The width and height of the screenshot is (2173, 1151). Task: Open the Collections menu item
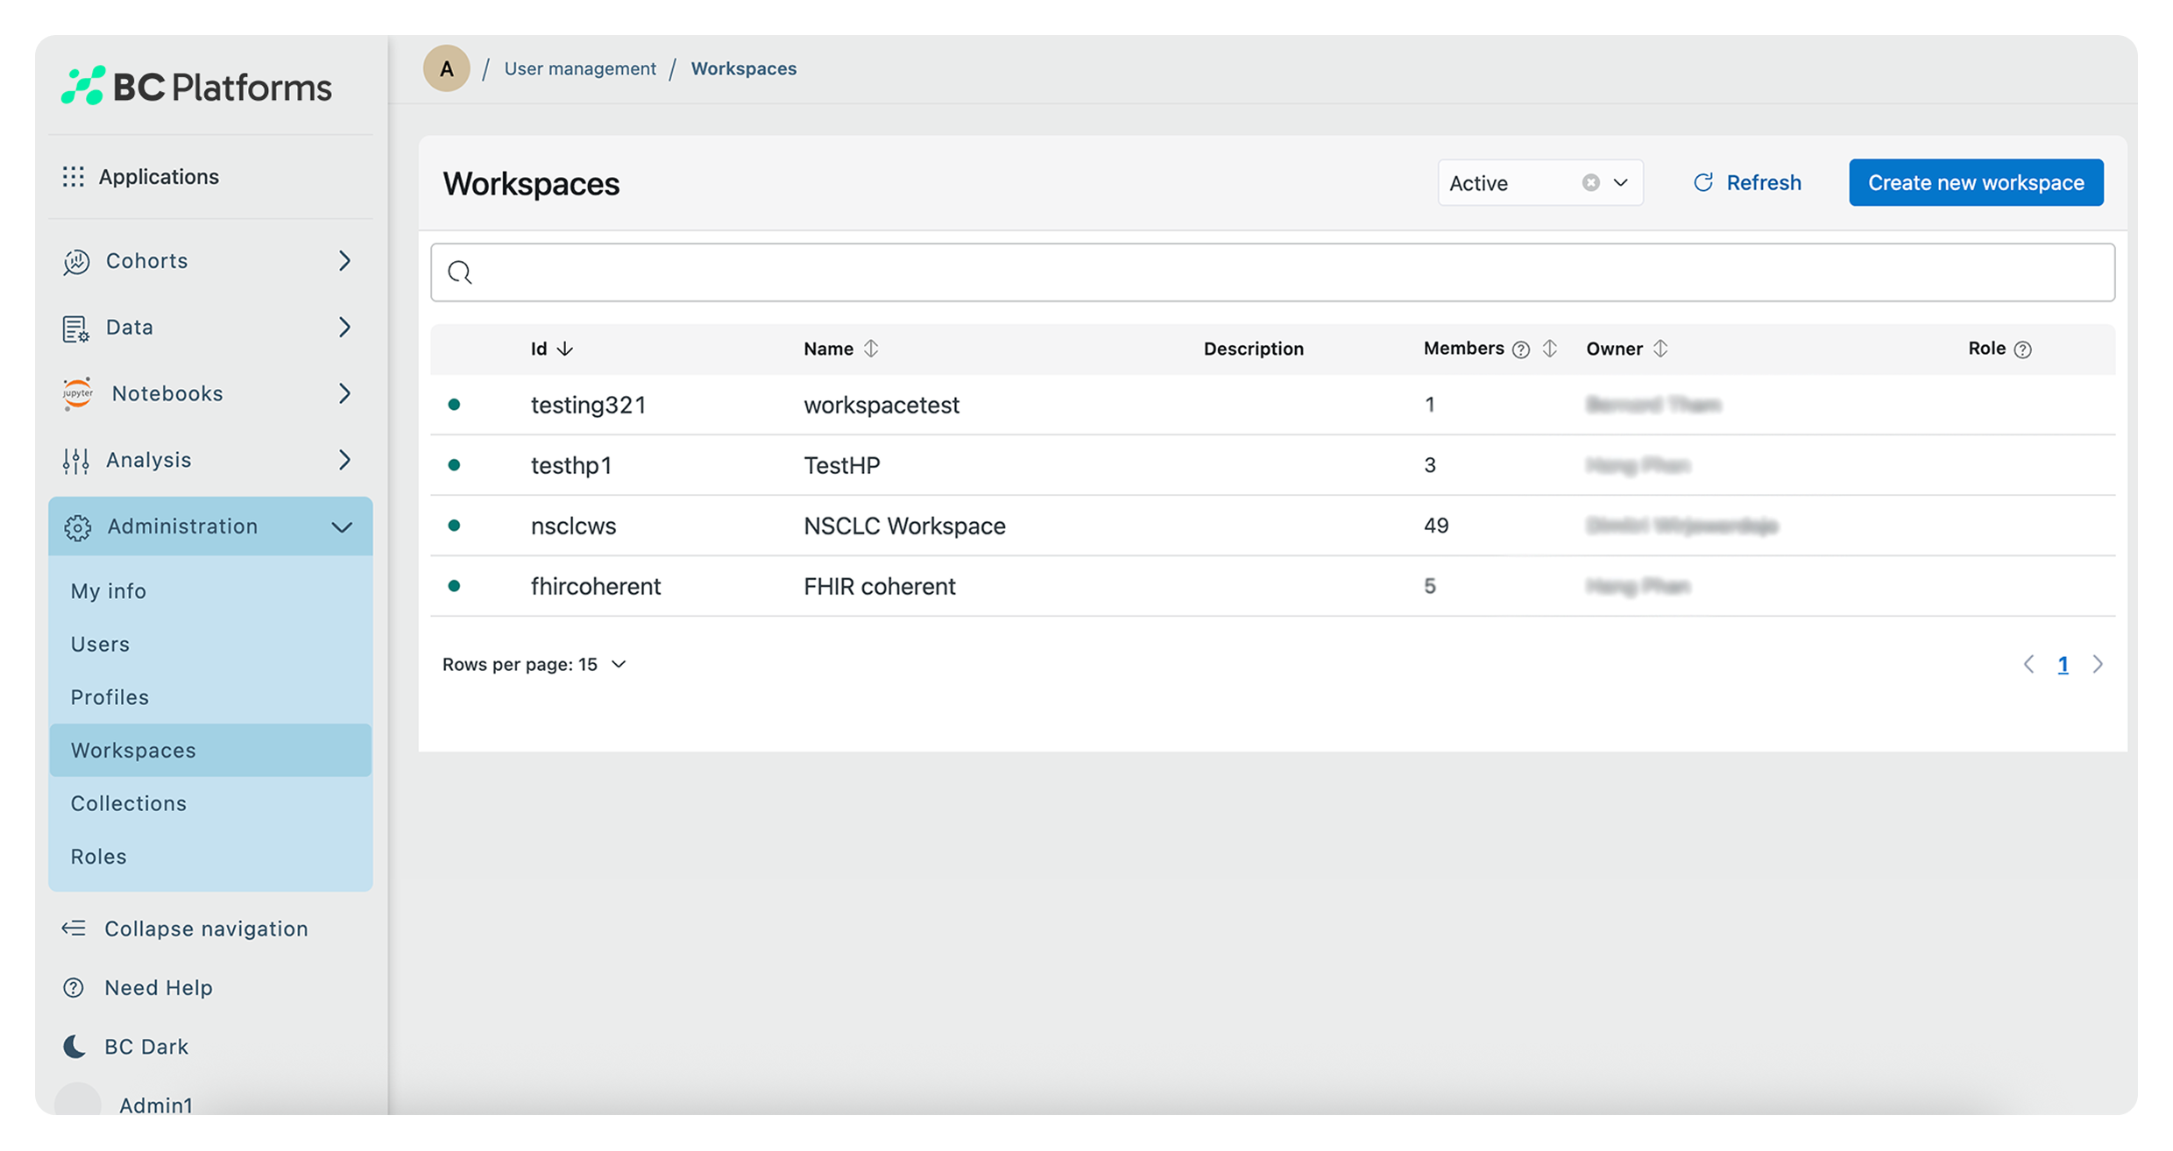click(x=129, y=803)
